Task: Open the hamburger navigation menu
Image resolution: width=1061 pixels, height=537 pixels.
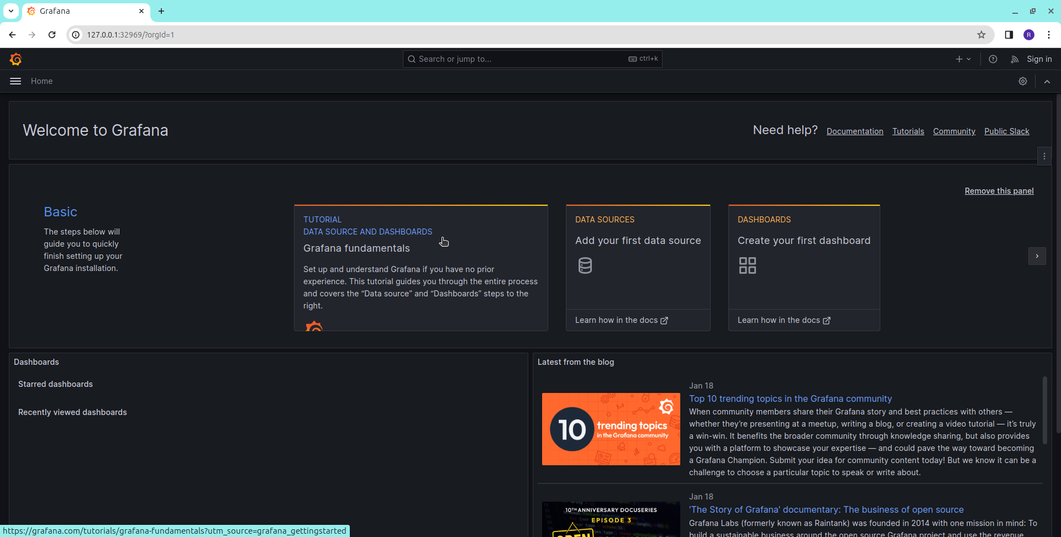Action: pos(15,81)
